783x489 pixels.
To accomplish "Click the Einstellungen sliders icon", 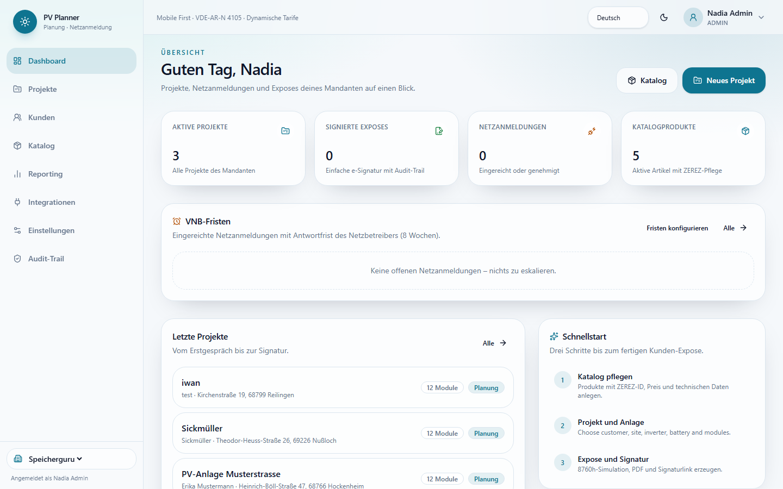I will coord(17,230).
